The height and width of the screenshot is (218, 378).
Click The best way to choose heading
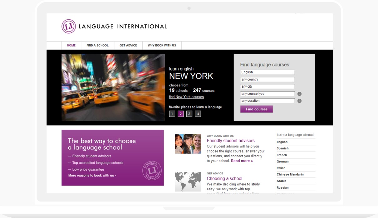coord(102,144)
